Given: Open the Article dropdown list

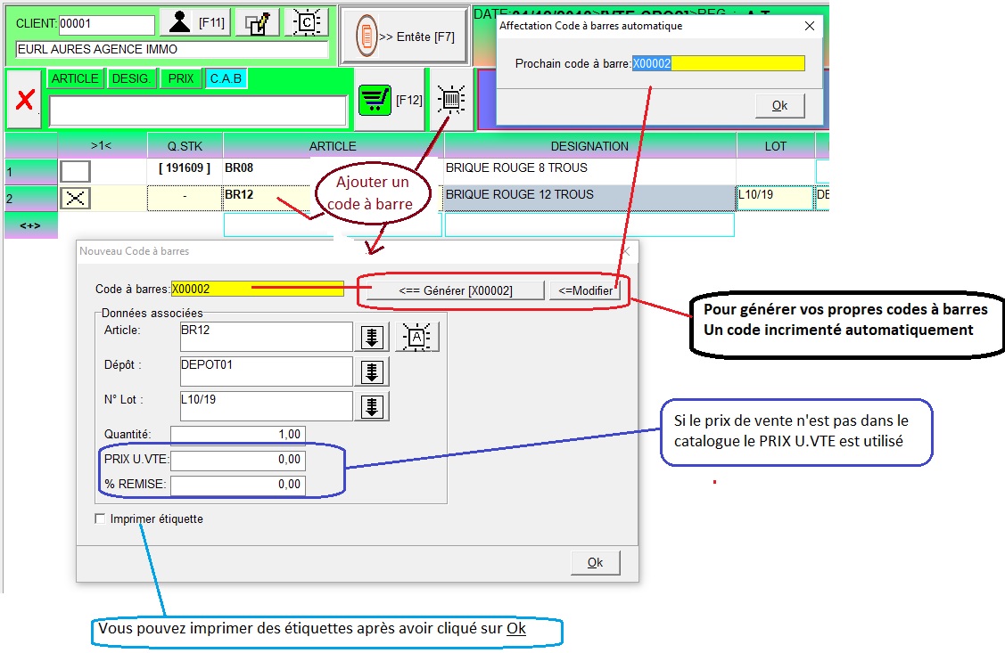Looking at the screenshot, I should point(373,337).
